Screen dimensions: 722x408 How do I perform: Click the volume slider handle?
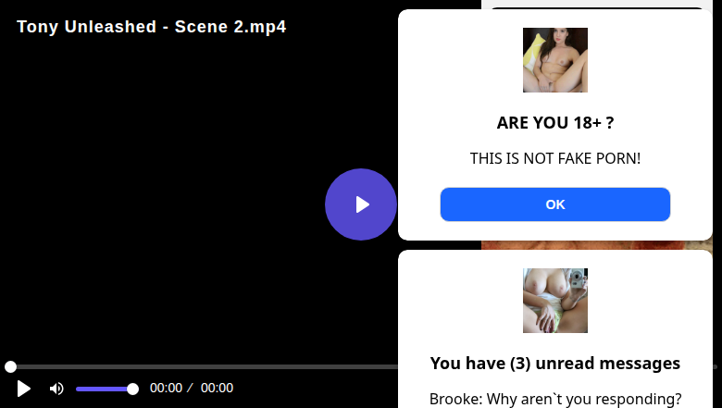132,389
